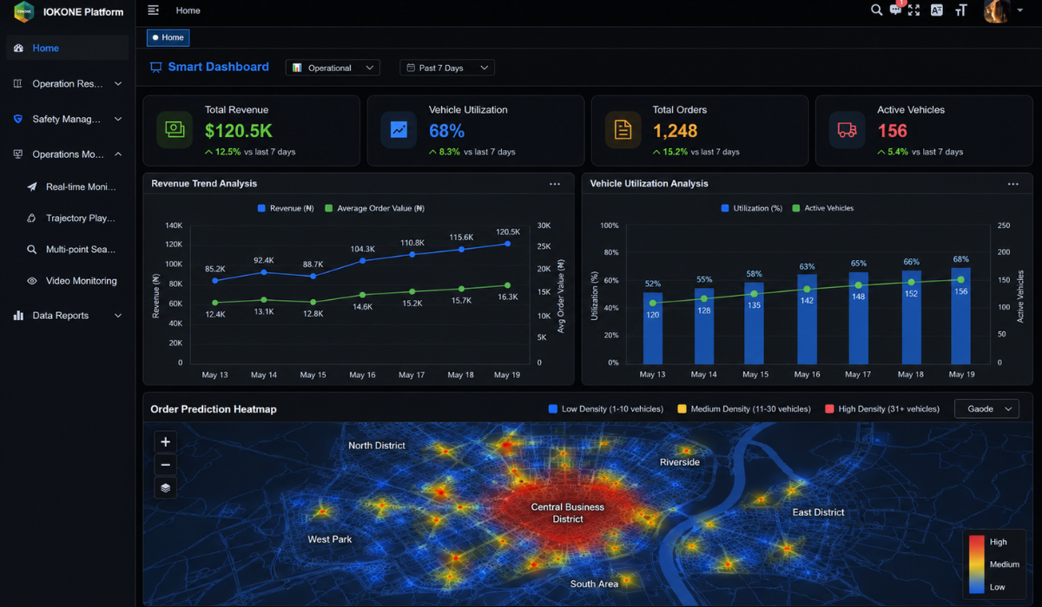Expand Data Reports in sidebar

pos(68,316)
